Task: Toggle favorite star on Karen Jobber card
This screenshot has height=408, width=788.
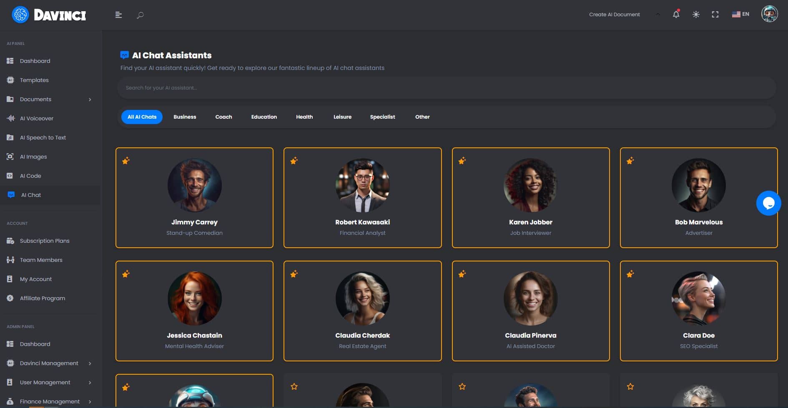Action: [462, 161]
